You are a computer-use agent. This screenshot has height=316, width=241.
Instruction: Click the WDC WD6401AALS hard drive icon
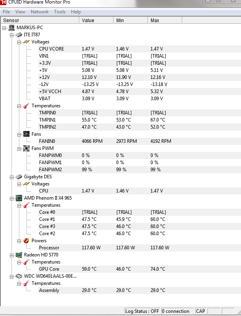19,276
